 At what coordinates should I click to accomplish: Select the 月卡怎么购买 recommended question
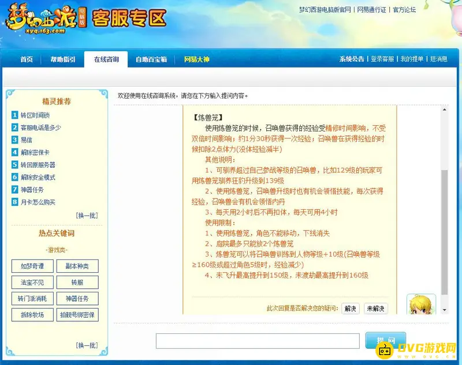(x=38, y=202)
